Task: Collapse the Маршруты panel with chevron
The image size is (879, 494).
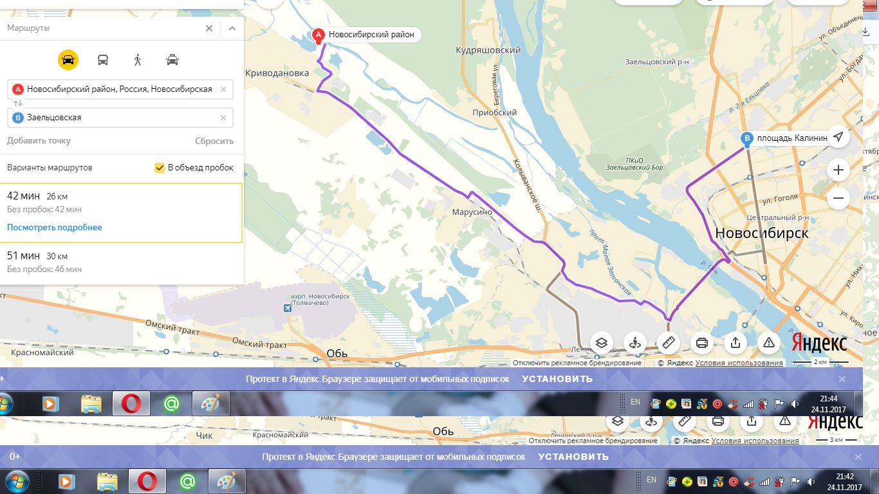Action: [232, 28]
